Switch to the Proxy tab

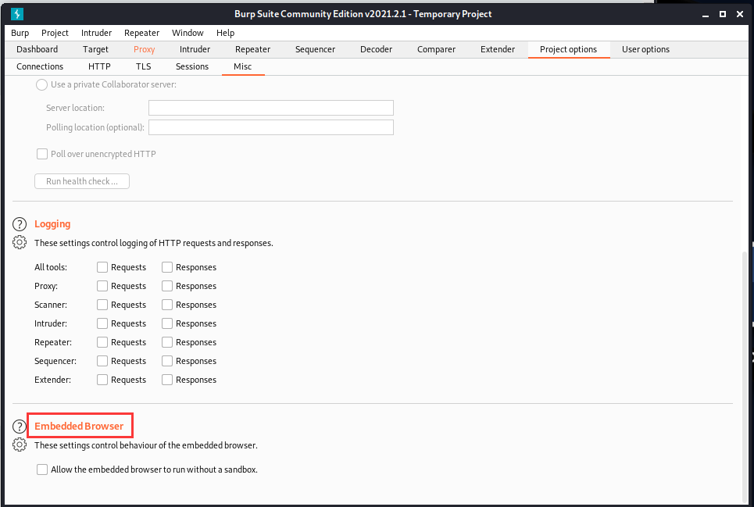[145, 49]
